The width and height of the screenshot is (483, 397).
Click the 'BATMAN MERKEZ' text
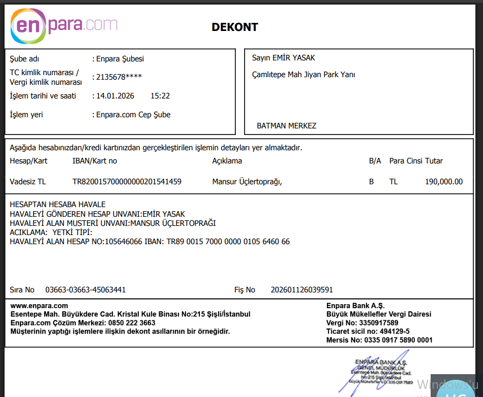coord(286,126)
